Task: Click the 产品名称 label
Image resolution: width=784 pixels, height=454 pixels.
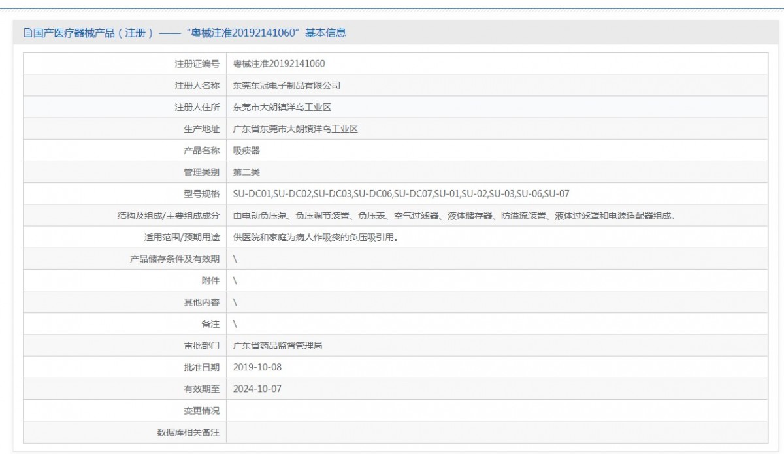Action: 201,150
